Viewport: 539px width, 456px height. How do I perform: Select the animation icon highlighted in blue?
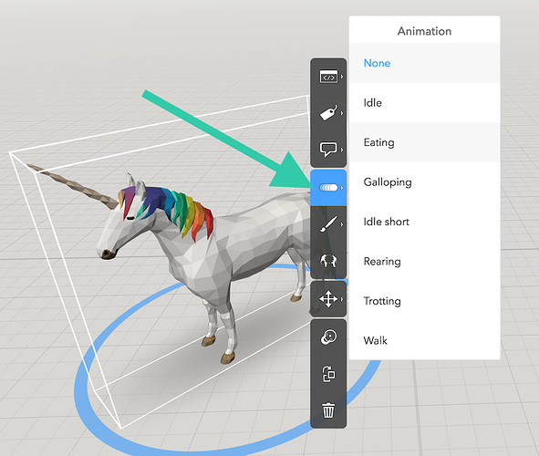click(x=328, y=188)
